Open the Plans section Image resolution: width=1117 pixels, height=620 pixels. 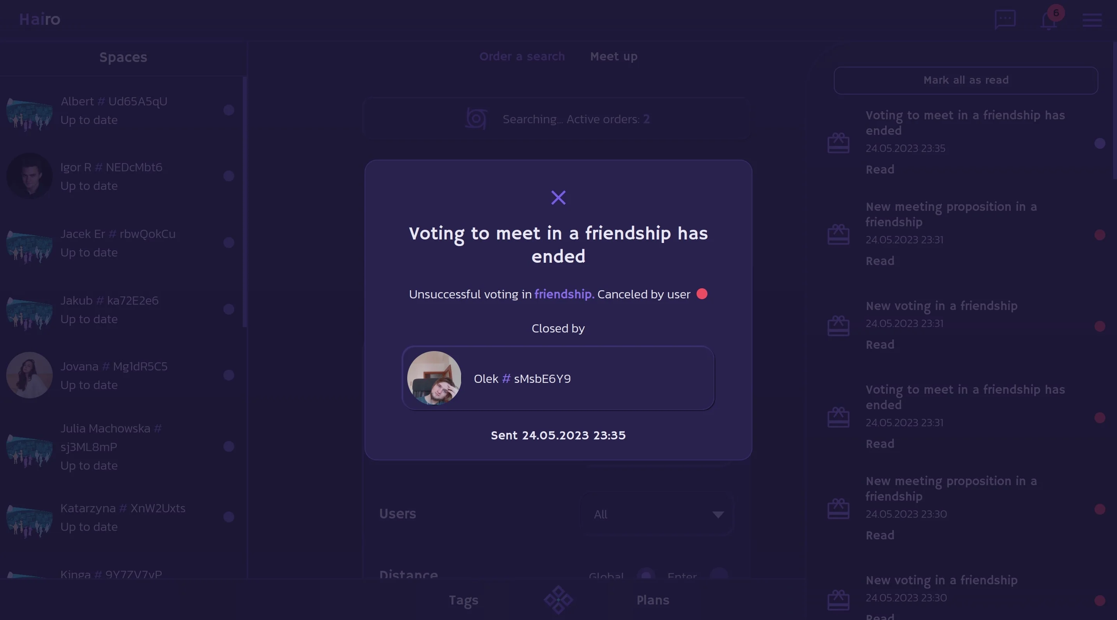(x=653, y=600)
